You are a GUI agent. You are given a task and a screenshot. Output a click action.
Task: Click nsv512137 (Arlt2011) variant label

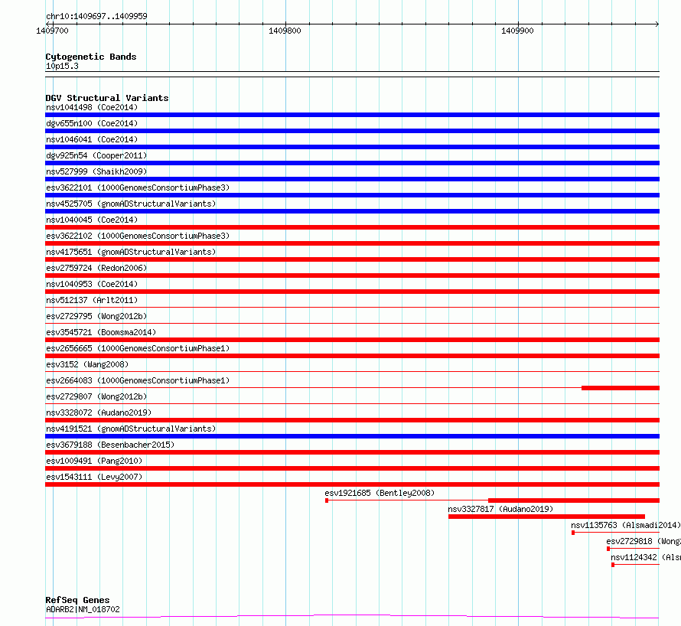tap(92, 300)
